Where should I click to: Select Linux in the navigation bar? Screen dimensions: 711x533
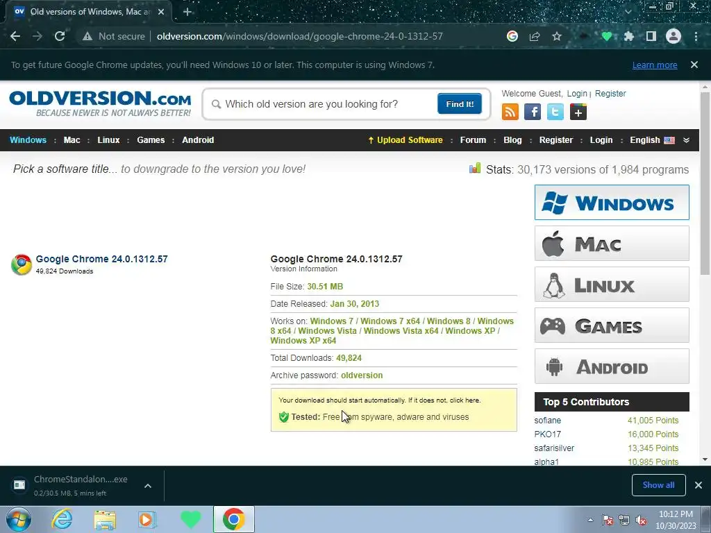pyautogui.click(x=108, y=140)
